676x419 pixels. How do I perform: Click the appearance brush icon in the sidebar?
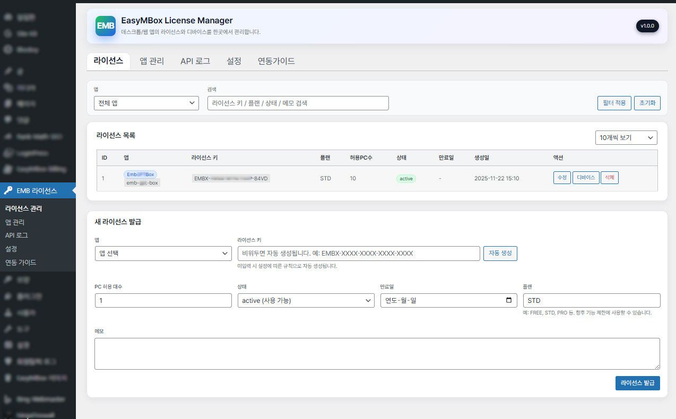click(7, 281)
